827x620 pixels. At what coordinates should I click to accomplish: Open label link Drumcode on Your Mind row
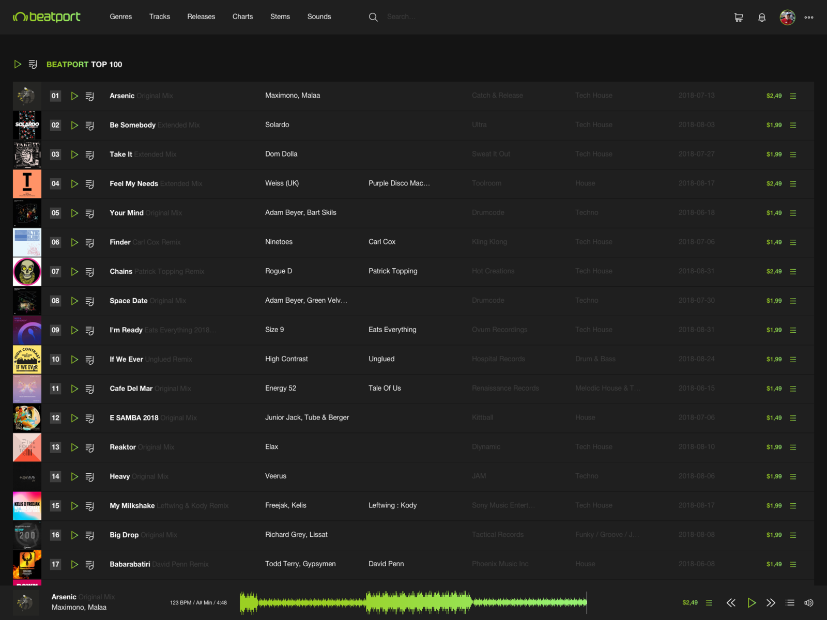pos(488,212)
